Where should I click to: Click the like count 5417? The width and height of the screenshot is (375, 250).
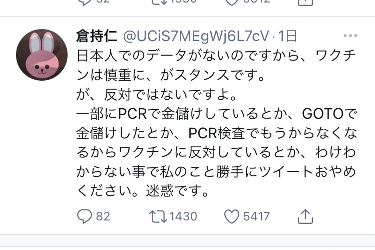256,216
